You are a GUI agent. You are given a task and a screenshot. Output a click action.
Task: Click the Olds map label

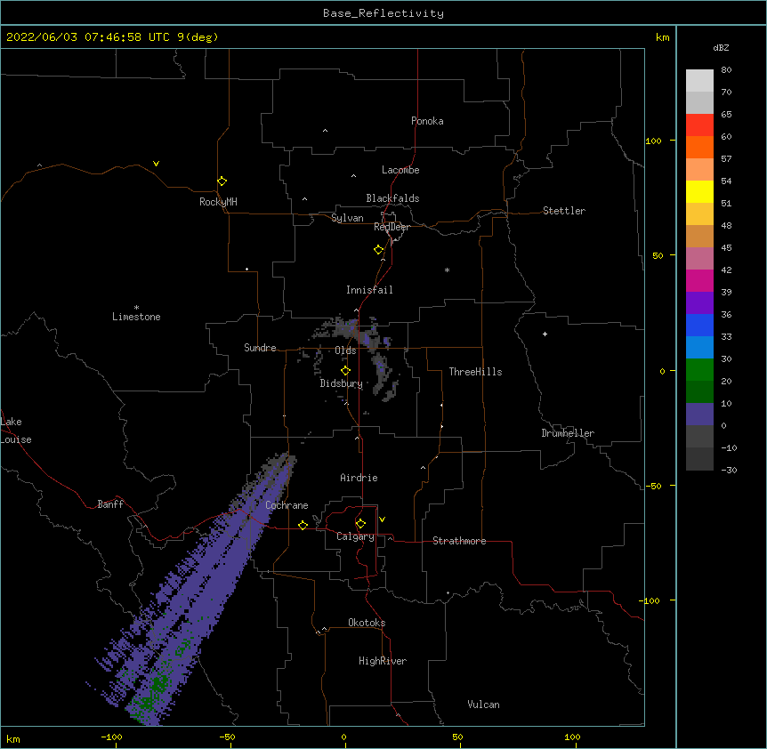[345, 350]
